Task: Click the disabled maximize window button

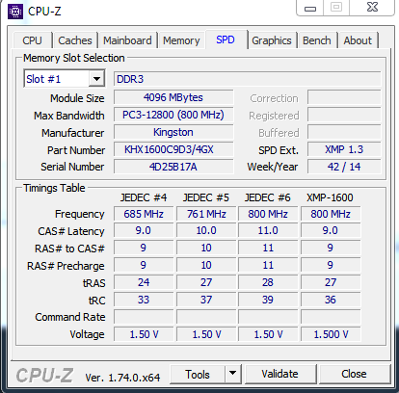Action: click(x=336, y=7)
